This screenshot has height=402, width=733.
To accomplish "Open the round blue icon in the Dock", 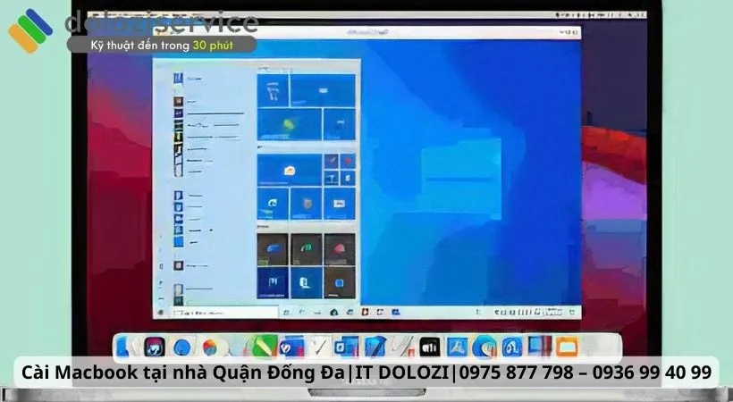I will coord(182,348).
